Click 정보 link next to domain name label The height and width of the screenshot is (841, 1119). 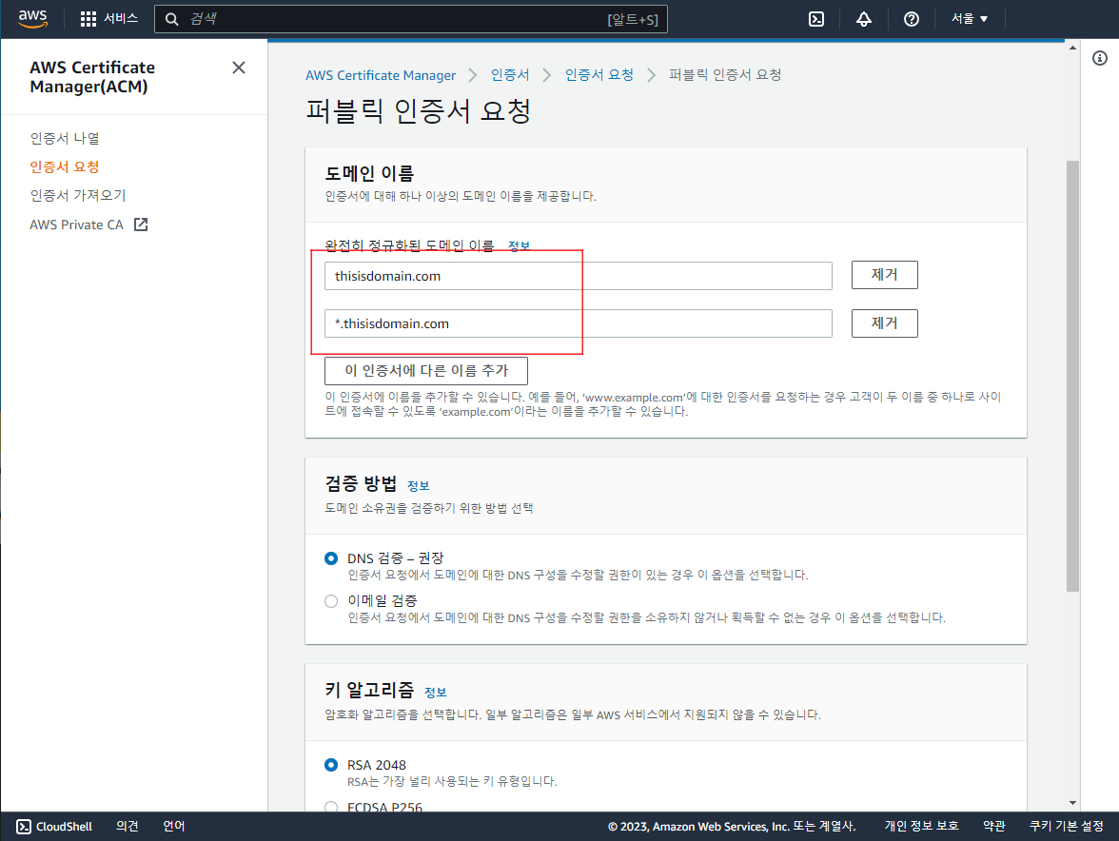(519, 245)
